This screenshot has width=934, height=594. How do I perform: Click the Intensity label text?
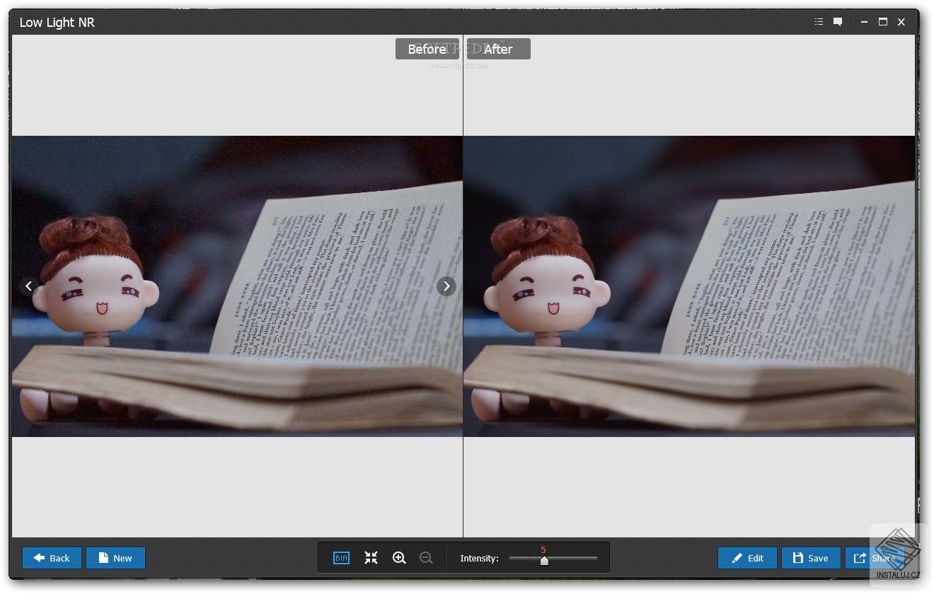(479, 559)
